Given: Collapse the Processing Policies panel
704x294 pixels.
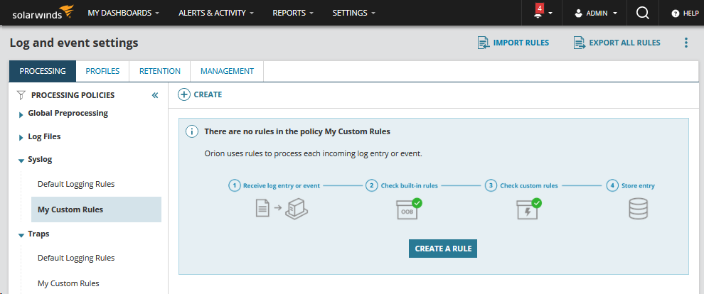Looking at the screenshot, I should point(155,95).
